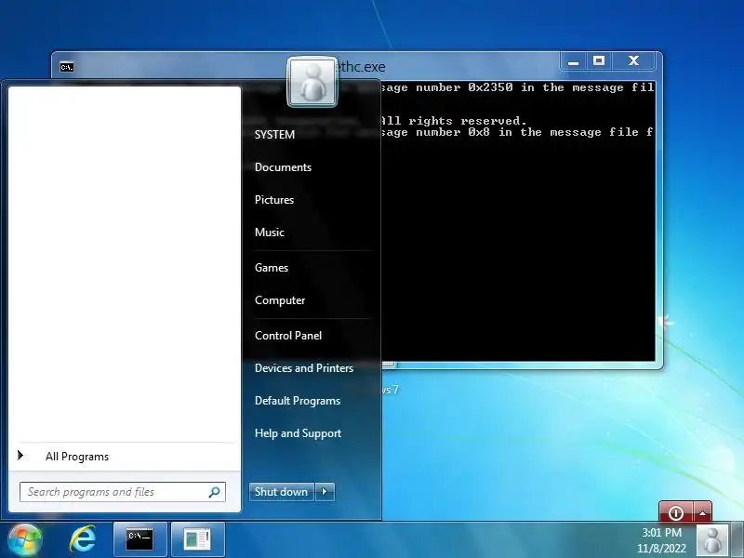Expand the red power options up arrow
This screenshot has height=558, width=744.
[702, 512]
